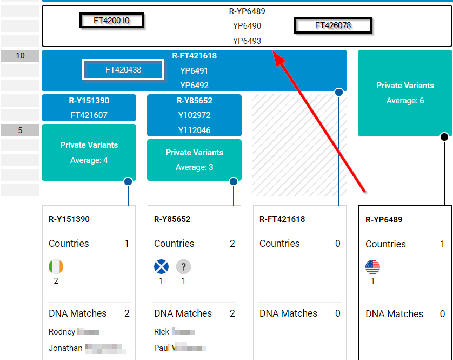Select the highlighted FT420010 variant box
453x360 pixels.
tap(112, 21)
